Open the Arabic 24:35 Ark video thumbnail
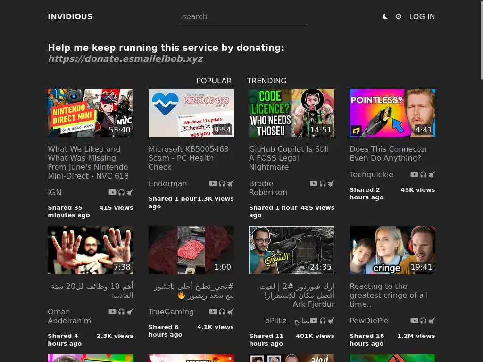This screenshot has width=483, height=362. (291, 250)
